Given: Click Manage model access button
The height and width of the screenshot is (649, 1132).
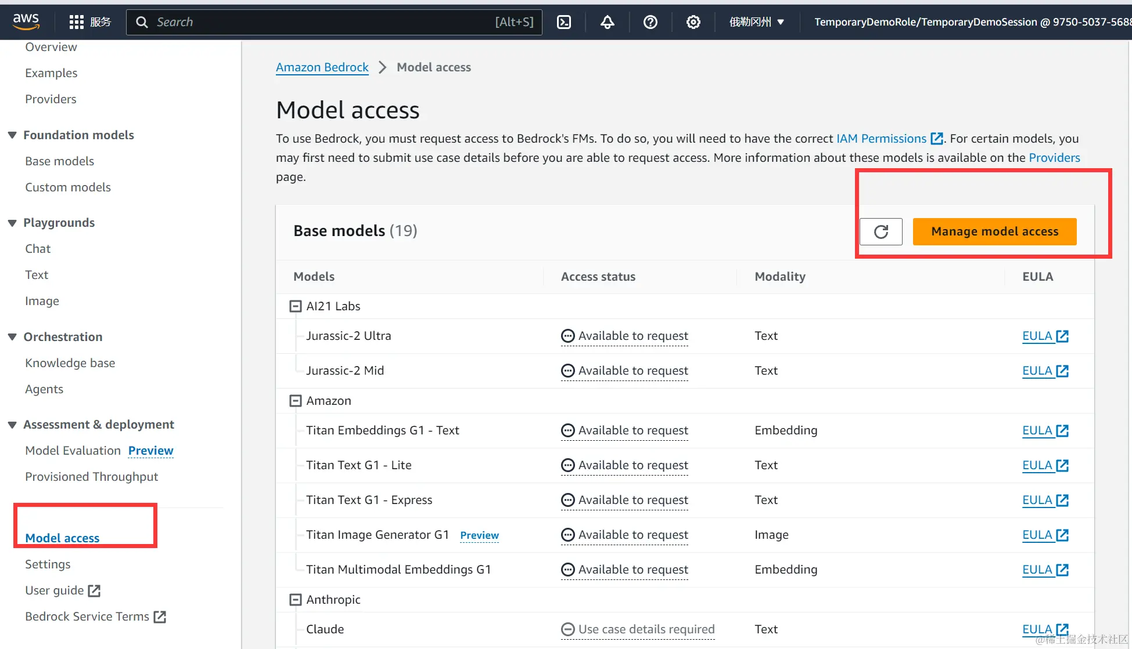Looking at the screenshot, I should click(994, 231).
